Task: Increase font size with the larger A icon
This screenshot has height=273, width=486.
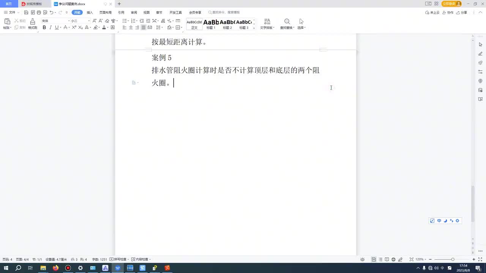Action: click(x=95, y=21)
